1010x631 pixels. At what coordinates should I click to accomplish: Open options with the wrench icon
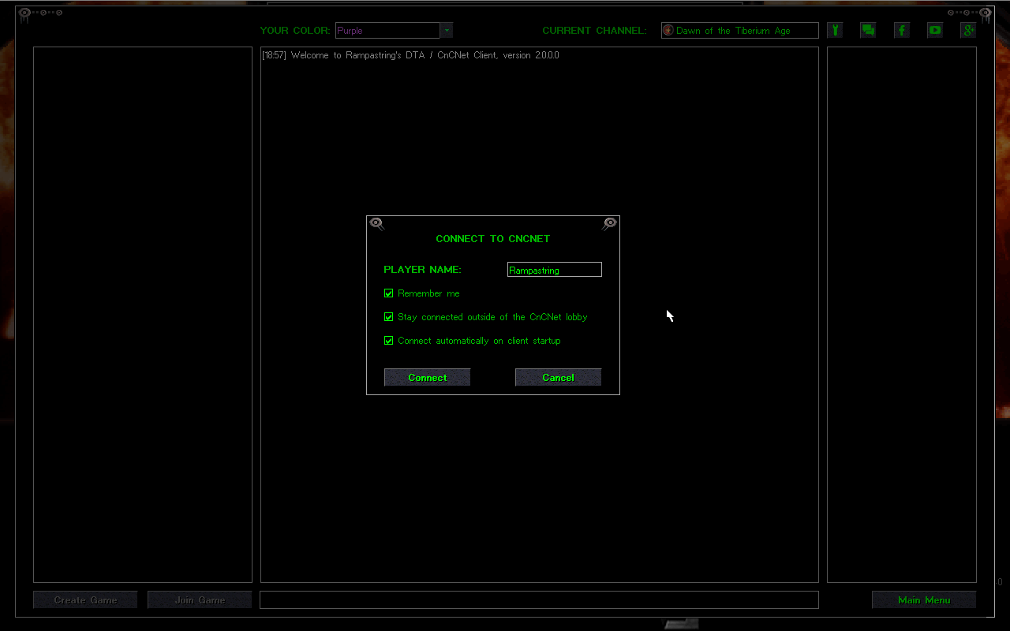click(835, 31)
